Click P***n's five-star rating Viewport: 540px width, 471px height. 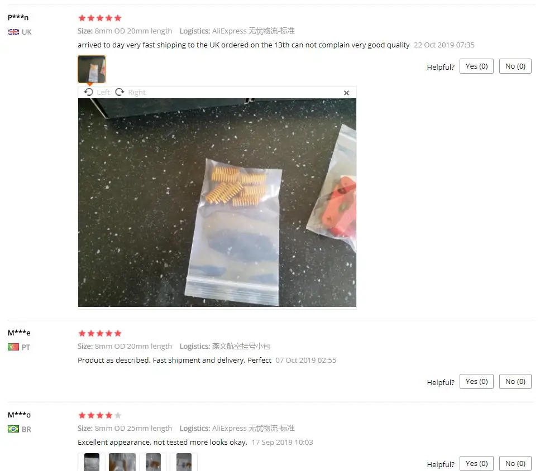click(x=100, y=18)
